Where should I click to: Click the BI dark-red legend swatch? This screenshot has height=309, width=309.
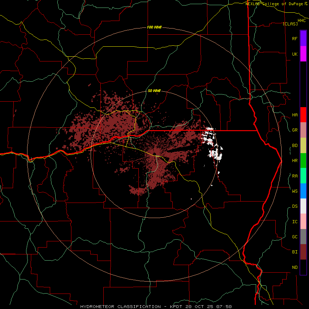(x=303, y=252)
